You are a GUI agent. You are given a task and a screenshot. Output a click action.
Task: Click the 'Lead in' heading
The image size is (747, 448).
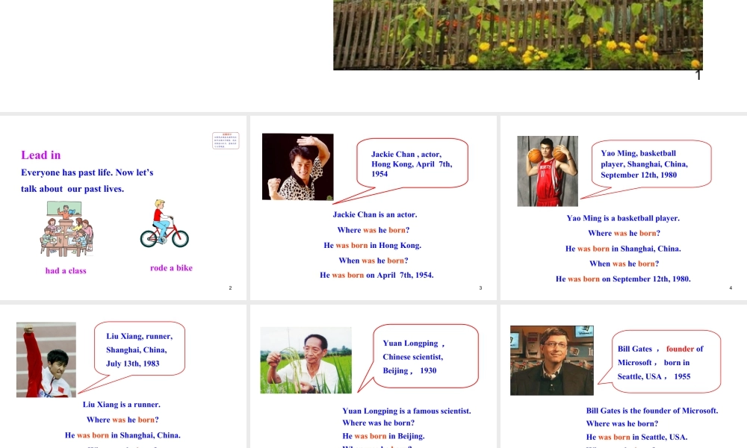[x=41, y=155]
